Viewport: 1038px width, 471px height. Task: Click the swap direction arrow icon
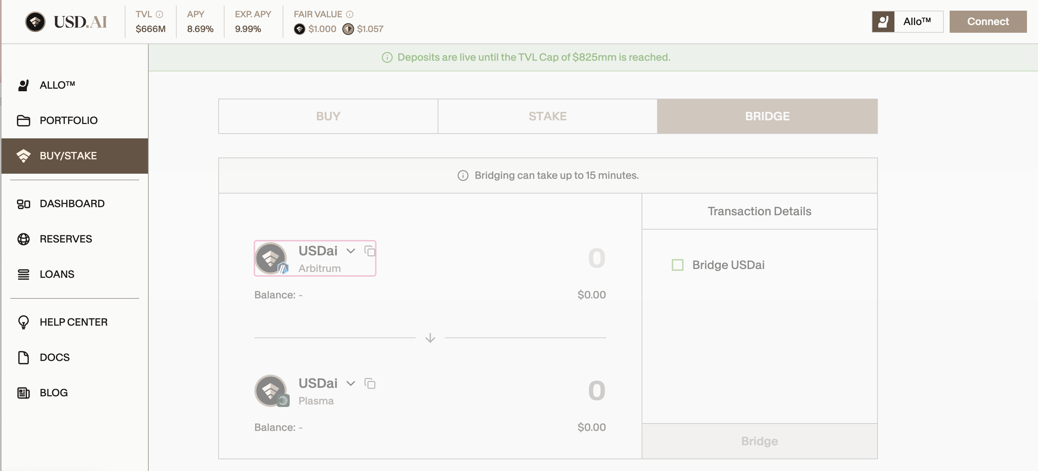coord(430,338)
